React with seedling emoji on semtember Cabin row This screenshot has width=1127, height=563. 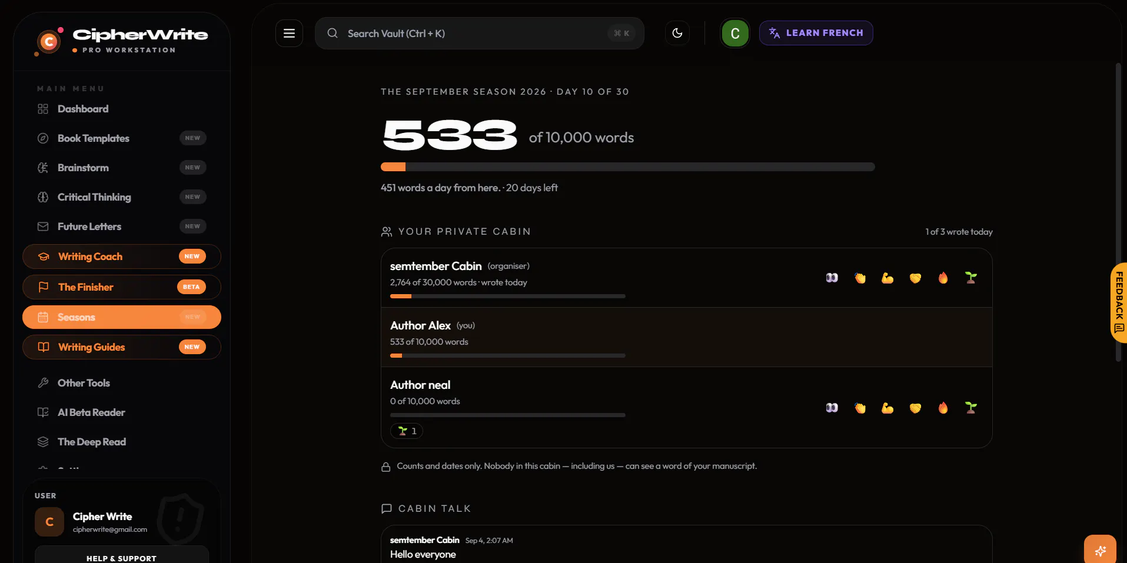coord(971,278)
